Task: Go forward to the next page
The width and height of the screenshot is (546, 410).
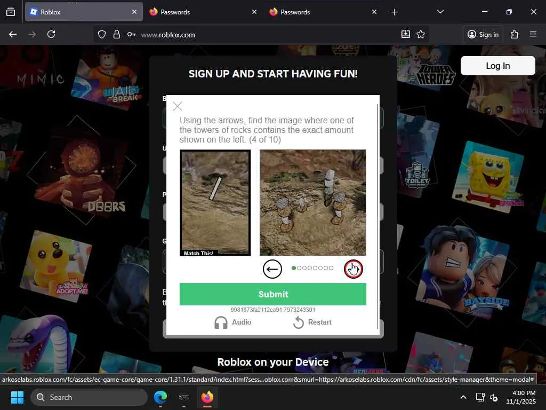Action: click(32, 34)
